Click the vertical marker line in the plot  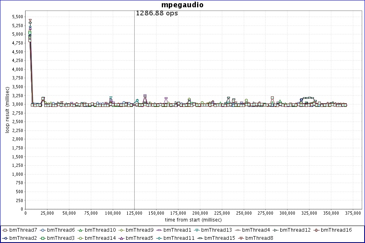[134, 162]
